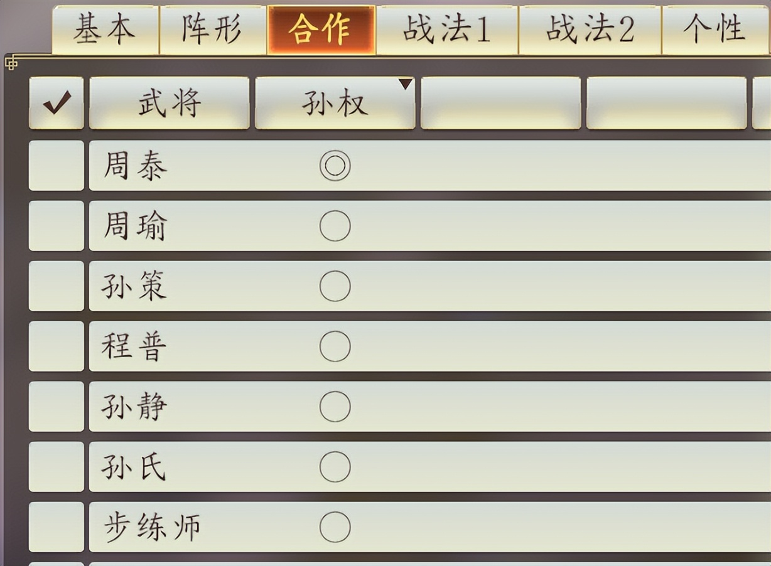Image resolution: width=771 pixels, height=566 pixels.
Task: Open the 孙权 column dropdown
Action: tap(334, 104)
